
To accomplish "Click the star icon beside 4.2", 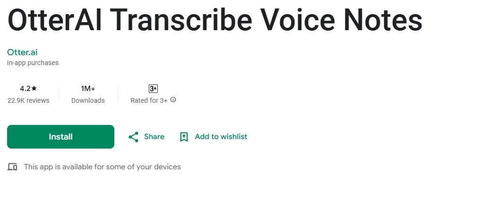I will 34,88.
